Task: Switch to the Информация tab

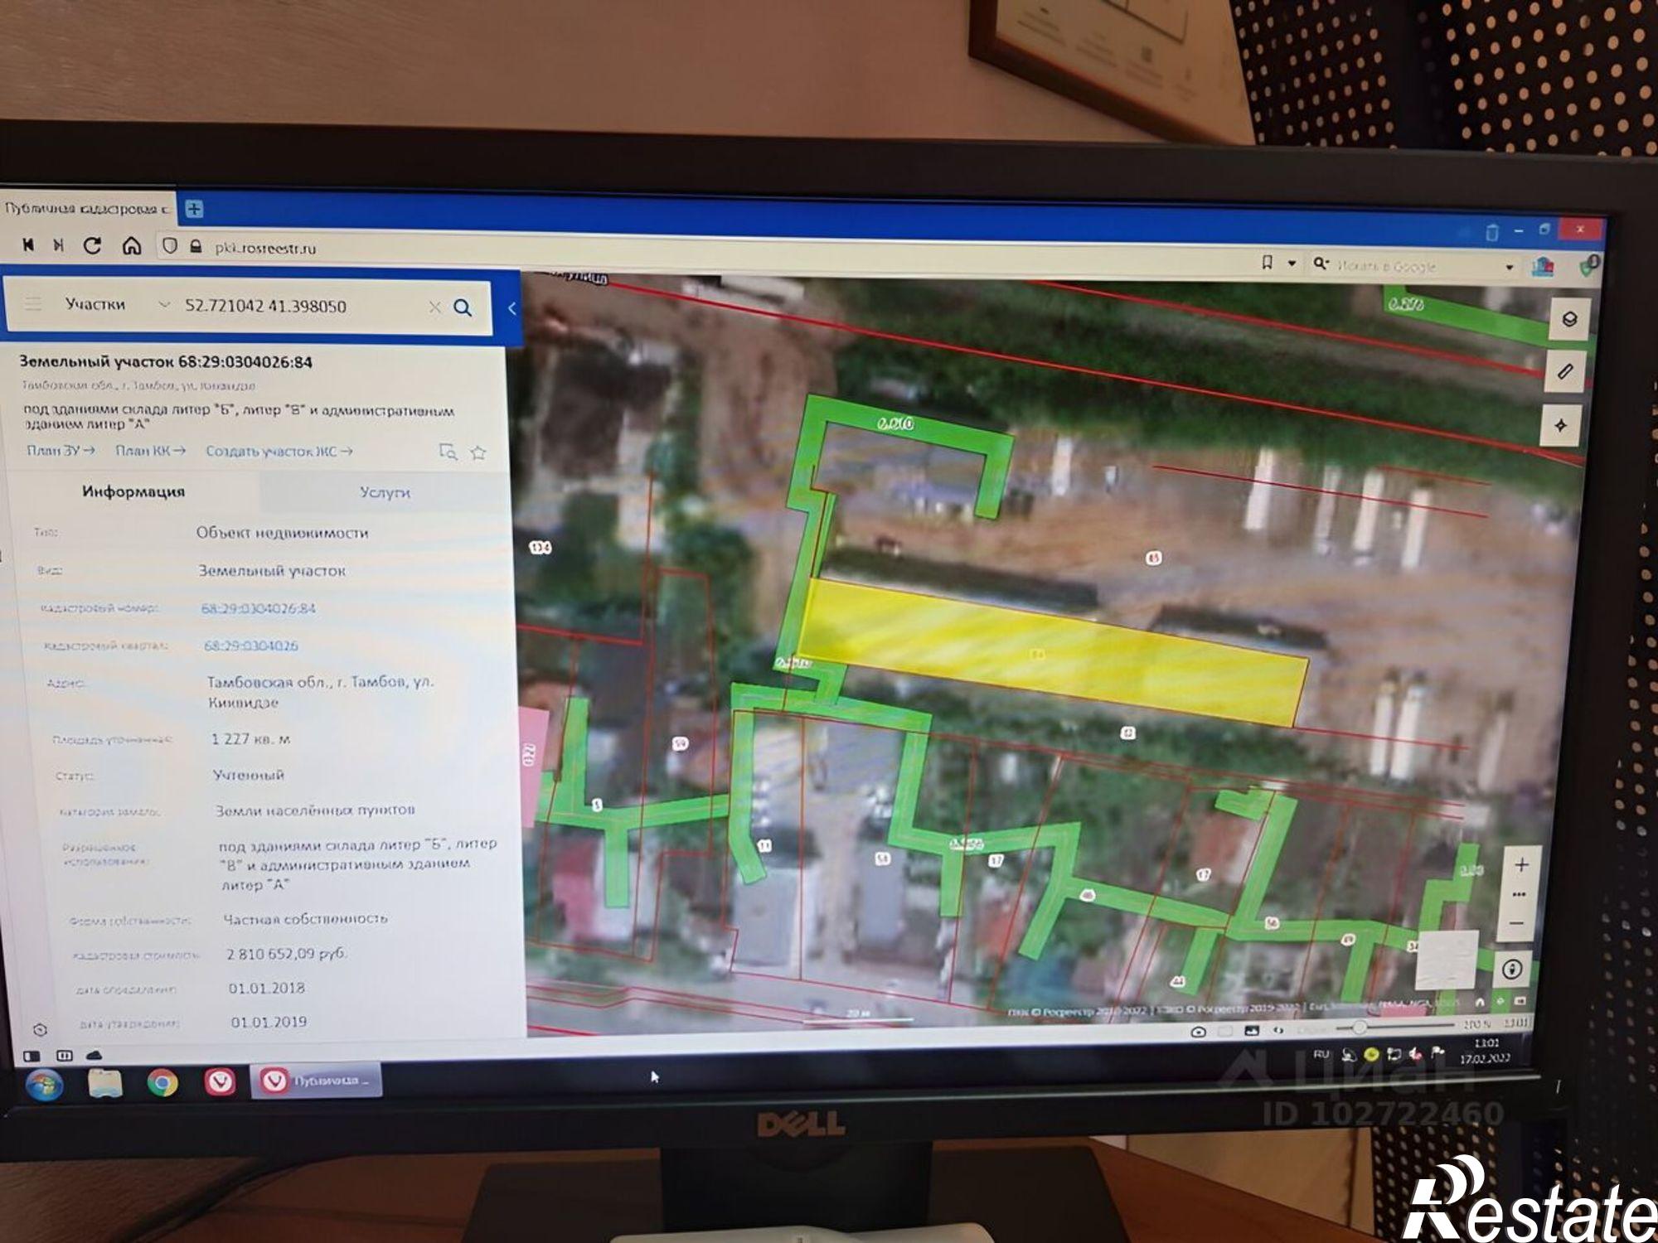Action: tap(133, 491)
